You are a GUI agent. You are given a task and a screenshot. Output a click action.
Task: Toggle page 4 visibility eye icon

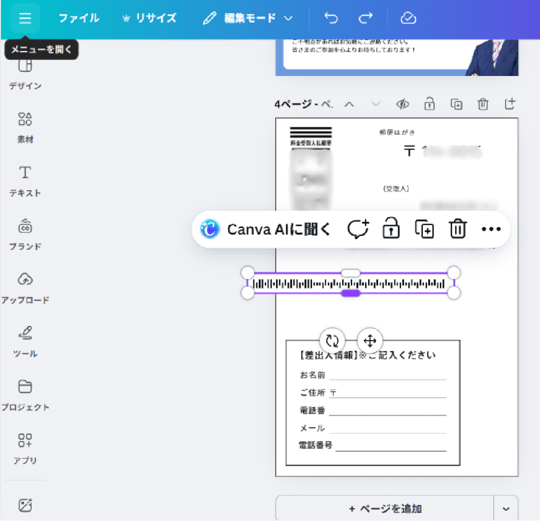403,104
